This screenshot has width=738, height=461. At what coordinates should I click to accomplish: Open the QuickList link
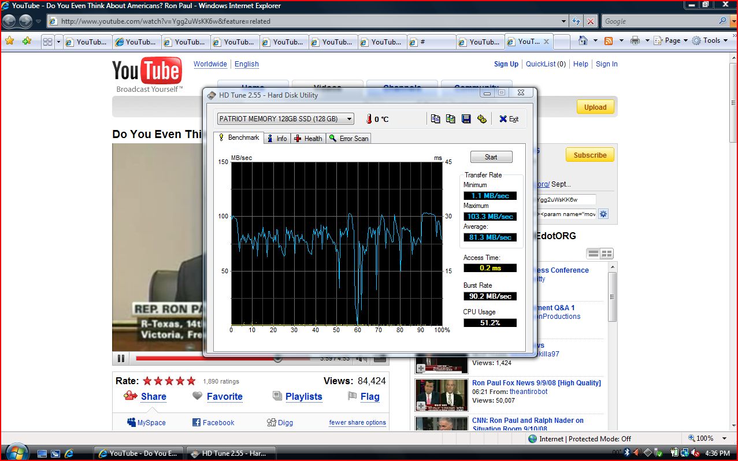pyautogui.click(x=541, y=64)
